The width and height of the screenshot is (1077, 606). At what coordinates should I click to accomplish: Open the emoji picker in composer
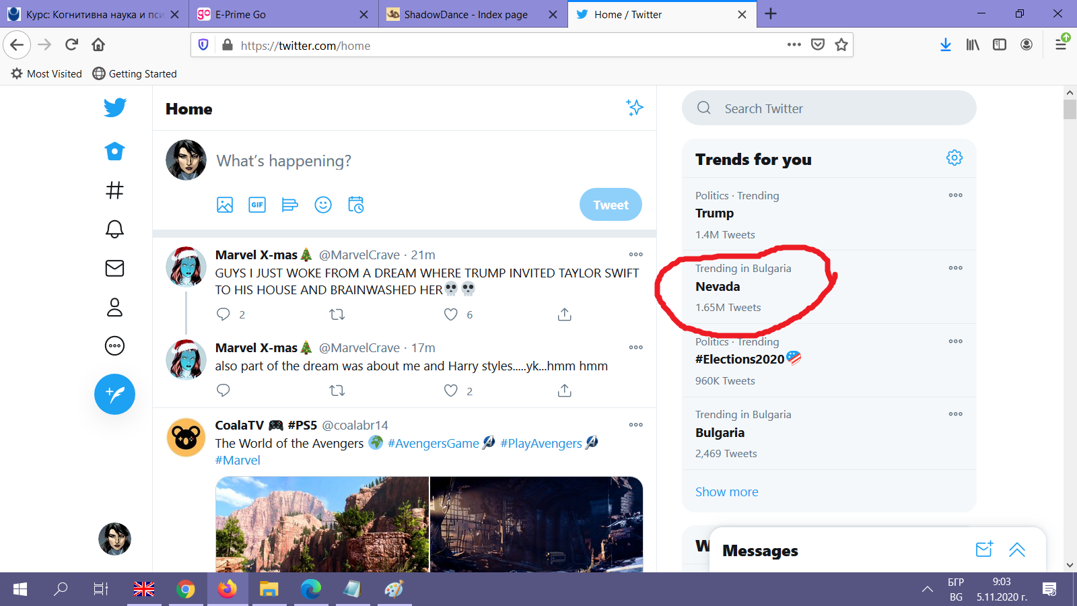point(323,205)
